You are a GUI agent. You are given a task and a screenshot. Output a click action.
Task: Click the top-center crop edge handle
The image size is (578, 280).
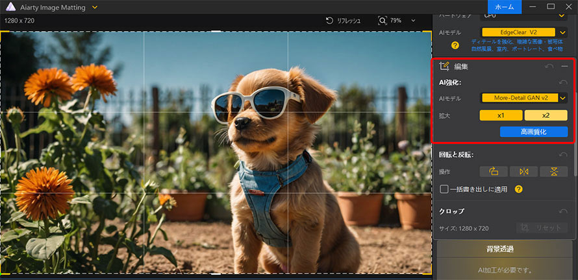pos(216,31)
